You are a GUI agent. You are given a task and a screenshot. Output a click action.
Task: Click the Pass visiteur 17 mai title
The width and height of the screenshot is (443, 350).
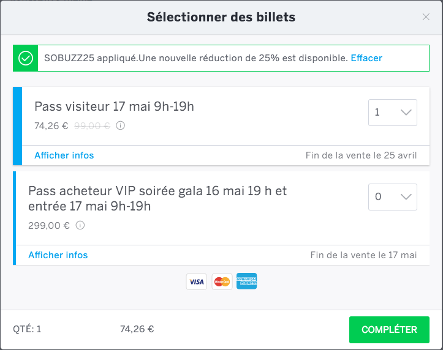pyautogui.click(x=114, y=106)
